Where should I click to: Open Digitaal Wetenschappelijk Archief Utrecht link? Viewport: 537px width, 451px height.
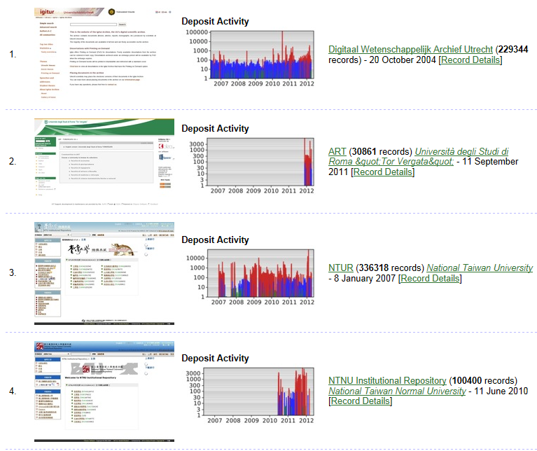[410, 50]
